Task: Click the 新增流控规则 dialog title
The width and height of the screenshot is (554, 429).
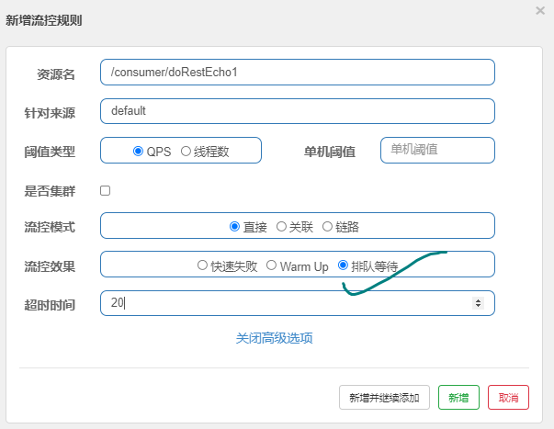Action: click(x=44, y=20)
